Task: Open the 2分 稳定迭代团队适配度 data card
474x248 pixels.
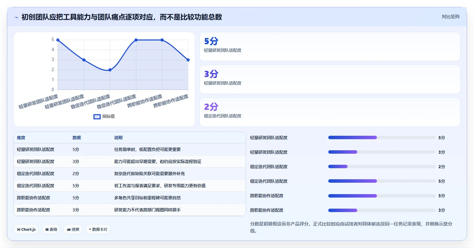Action: coord(330,112)
